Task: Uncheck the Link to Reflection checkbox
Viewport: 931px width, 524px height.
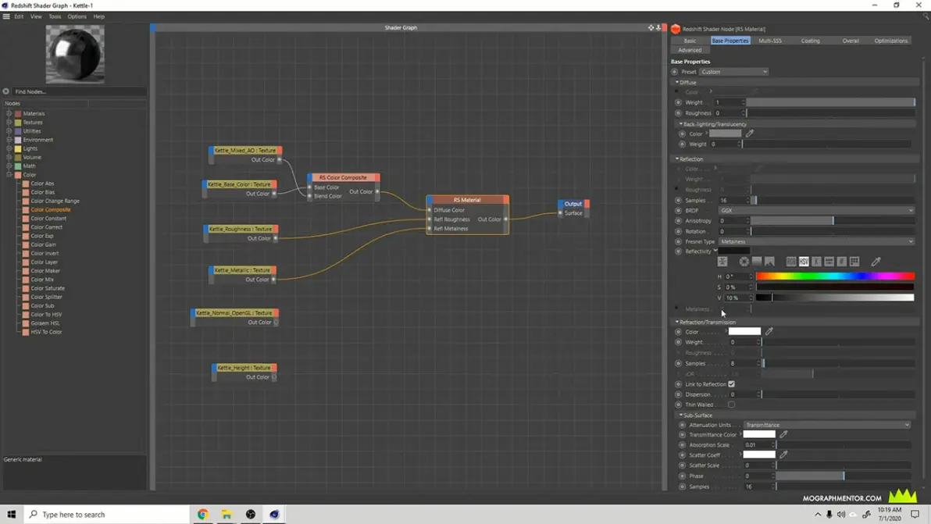Action: [732, 384]
